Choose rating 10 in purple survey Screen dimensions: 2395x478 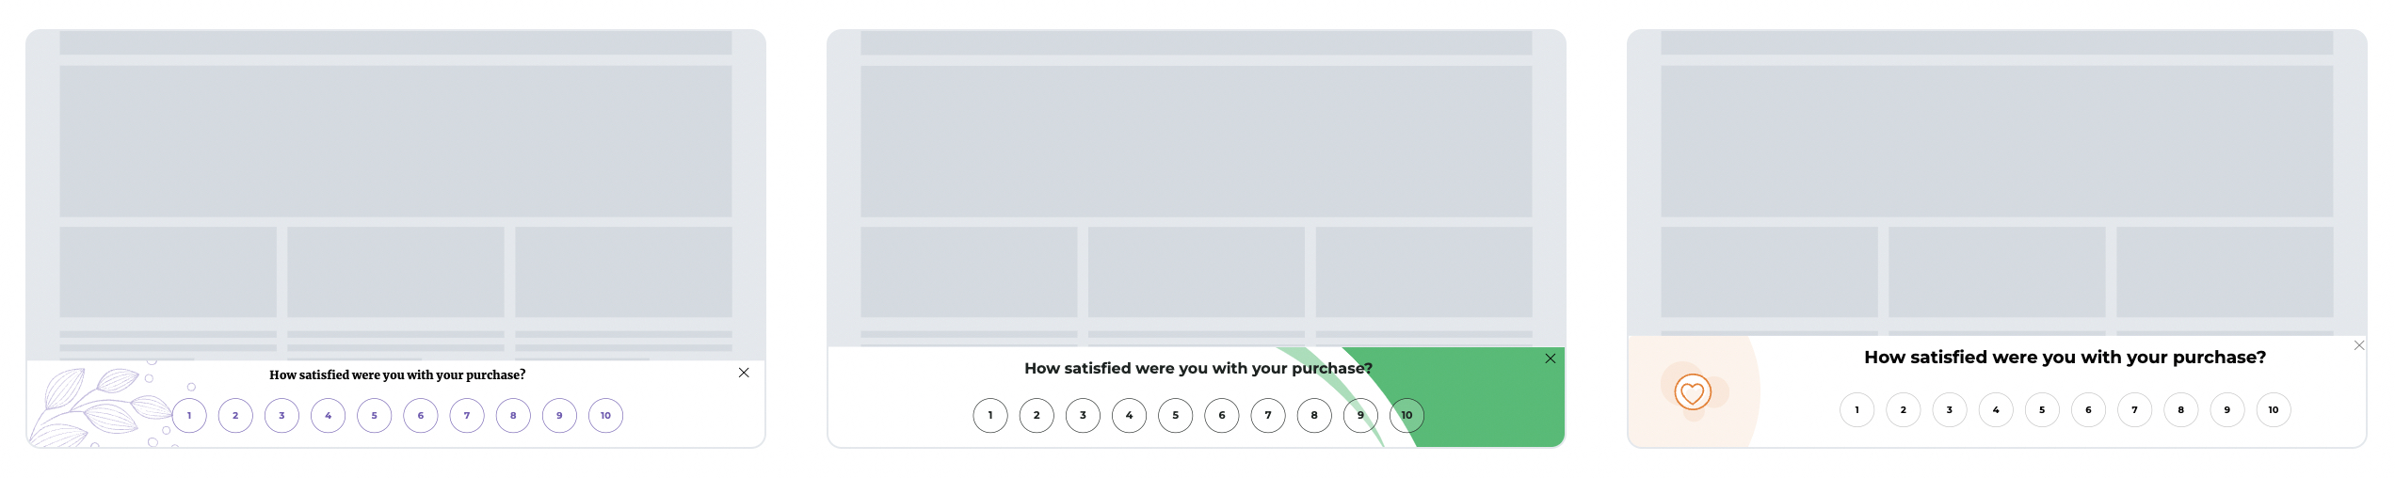click(x=606, y=415)
